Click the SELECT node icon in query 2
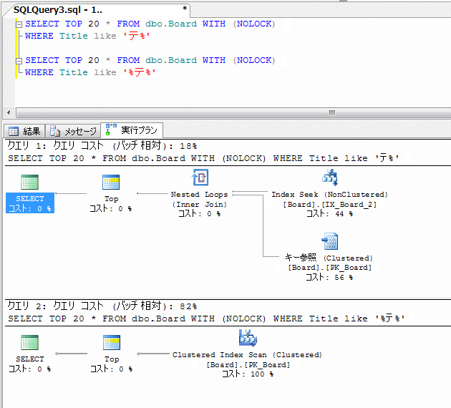This screenshot has width=451, height=408. (29, 342)
